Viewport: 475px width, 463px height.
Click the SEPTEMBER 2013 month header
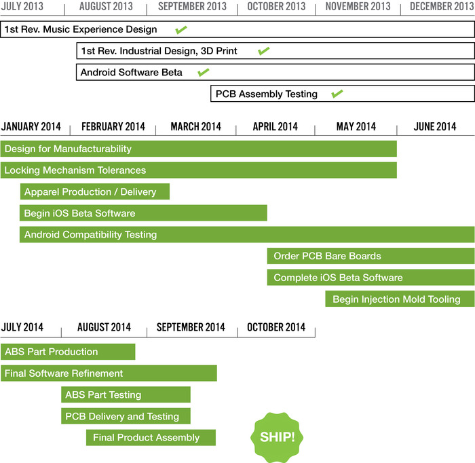[192, 6]
